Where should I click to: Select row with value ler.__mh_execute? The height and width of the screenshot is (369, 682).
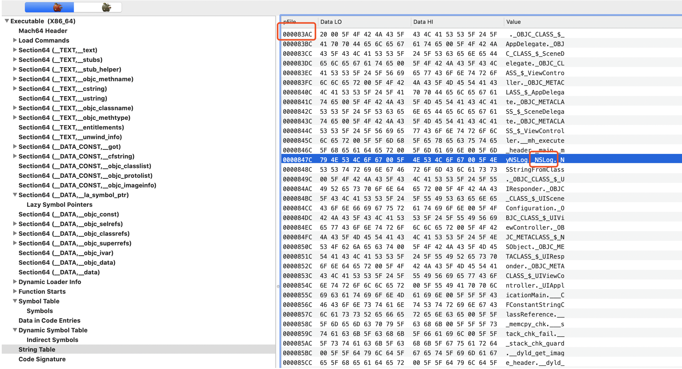482,140
